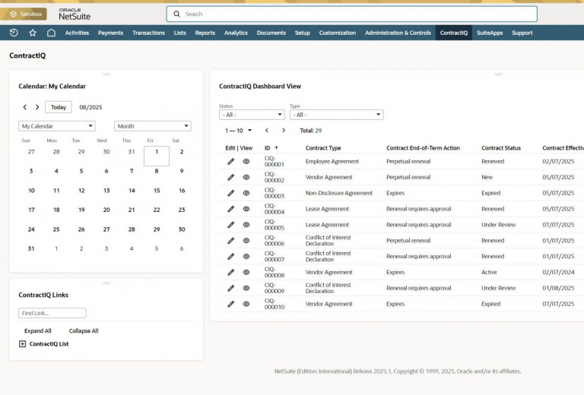
Task: Open the ContractIQ List link
Action: click(49, 344)
